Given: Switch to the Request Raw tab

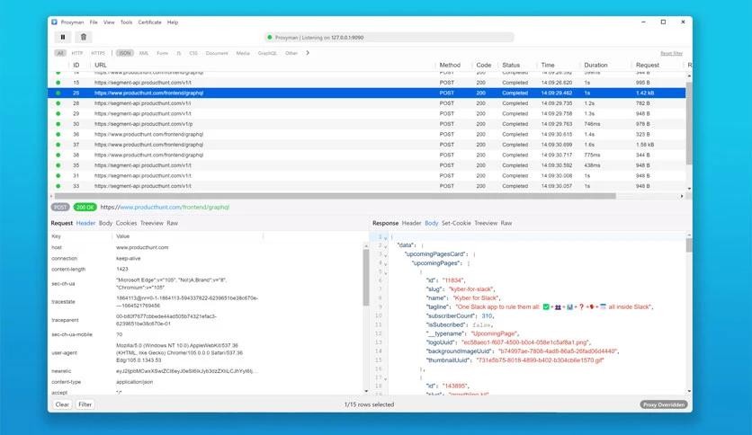Looking at the screenshot, I should [x=172, y=223].
